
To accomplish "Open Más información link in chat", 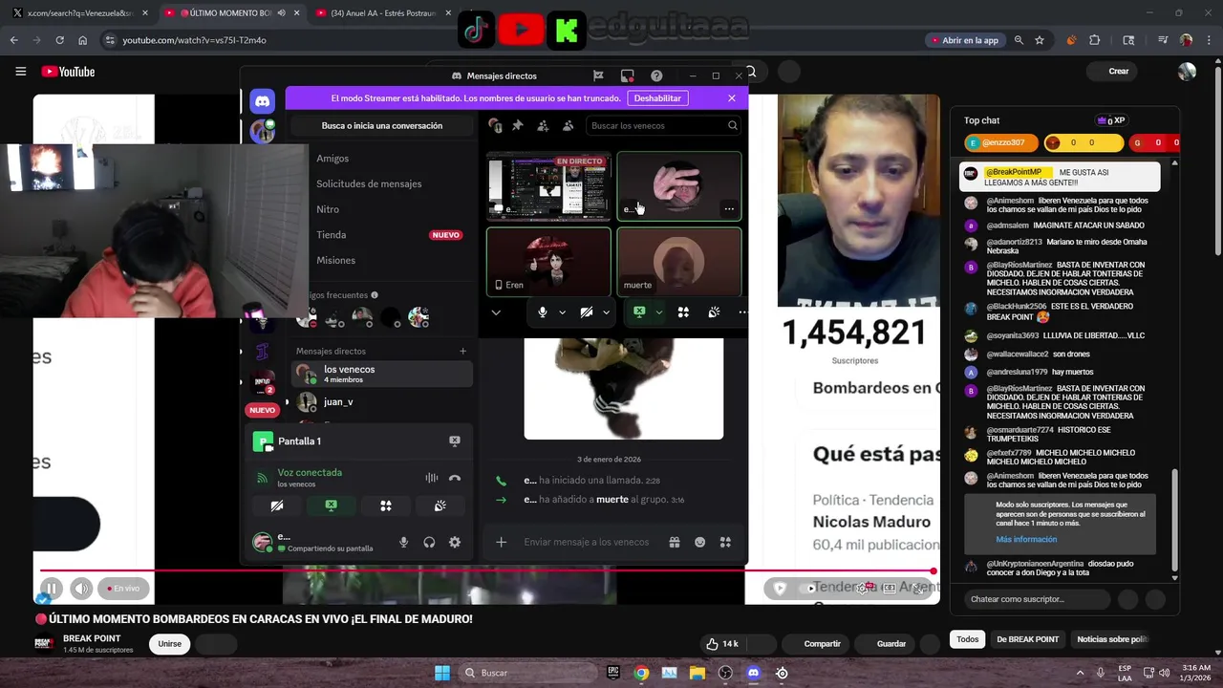I will pyautogui.click(x=1026, y=539).
